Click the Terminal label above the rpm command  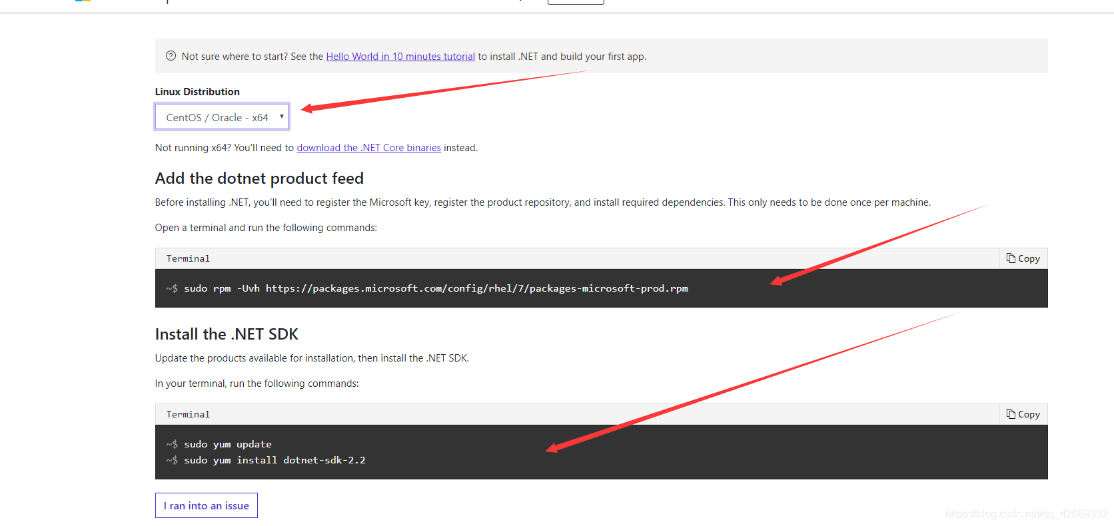tap(188, 258)
